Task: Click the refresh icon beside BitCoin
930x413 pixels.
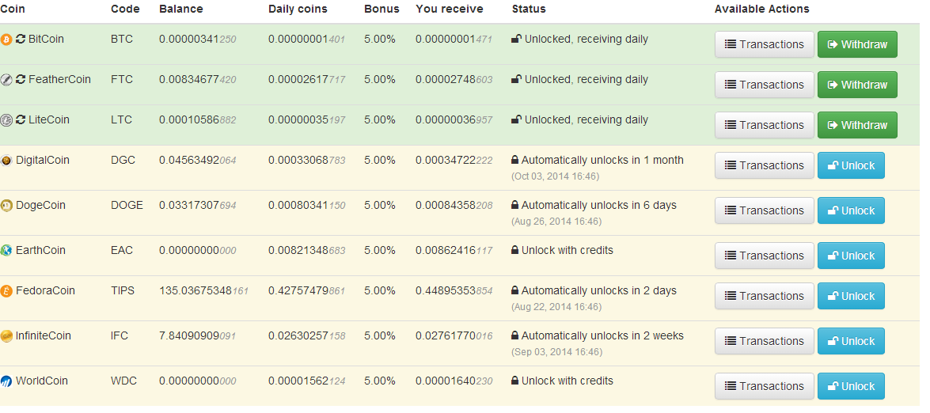Action: [21, 40]
